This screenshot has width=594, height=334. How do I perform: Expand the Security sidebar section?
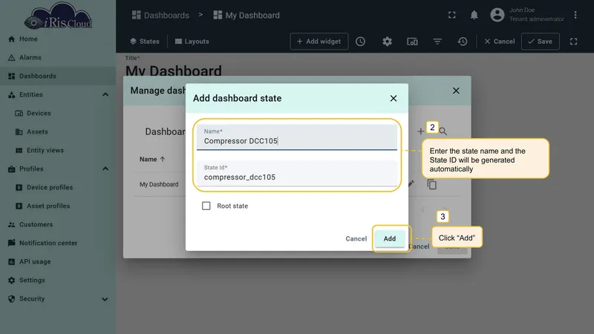(x=105, y=299)
